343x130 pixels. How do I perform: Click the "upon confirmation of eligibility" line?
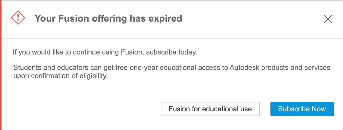(x=60, y=76)
